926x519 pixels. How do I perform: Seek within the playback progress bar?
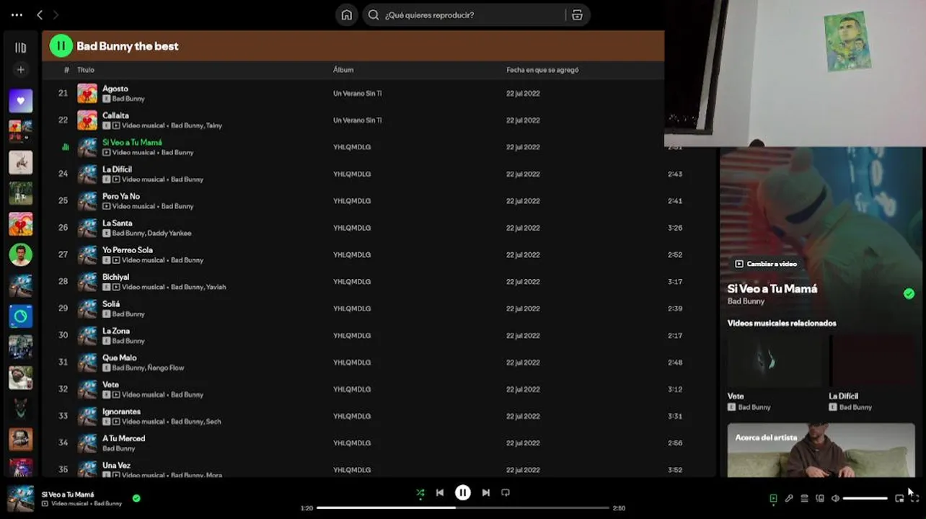pyautogui.click(x=463, y=507)
